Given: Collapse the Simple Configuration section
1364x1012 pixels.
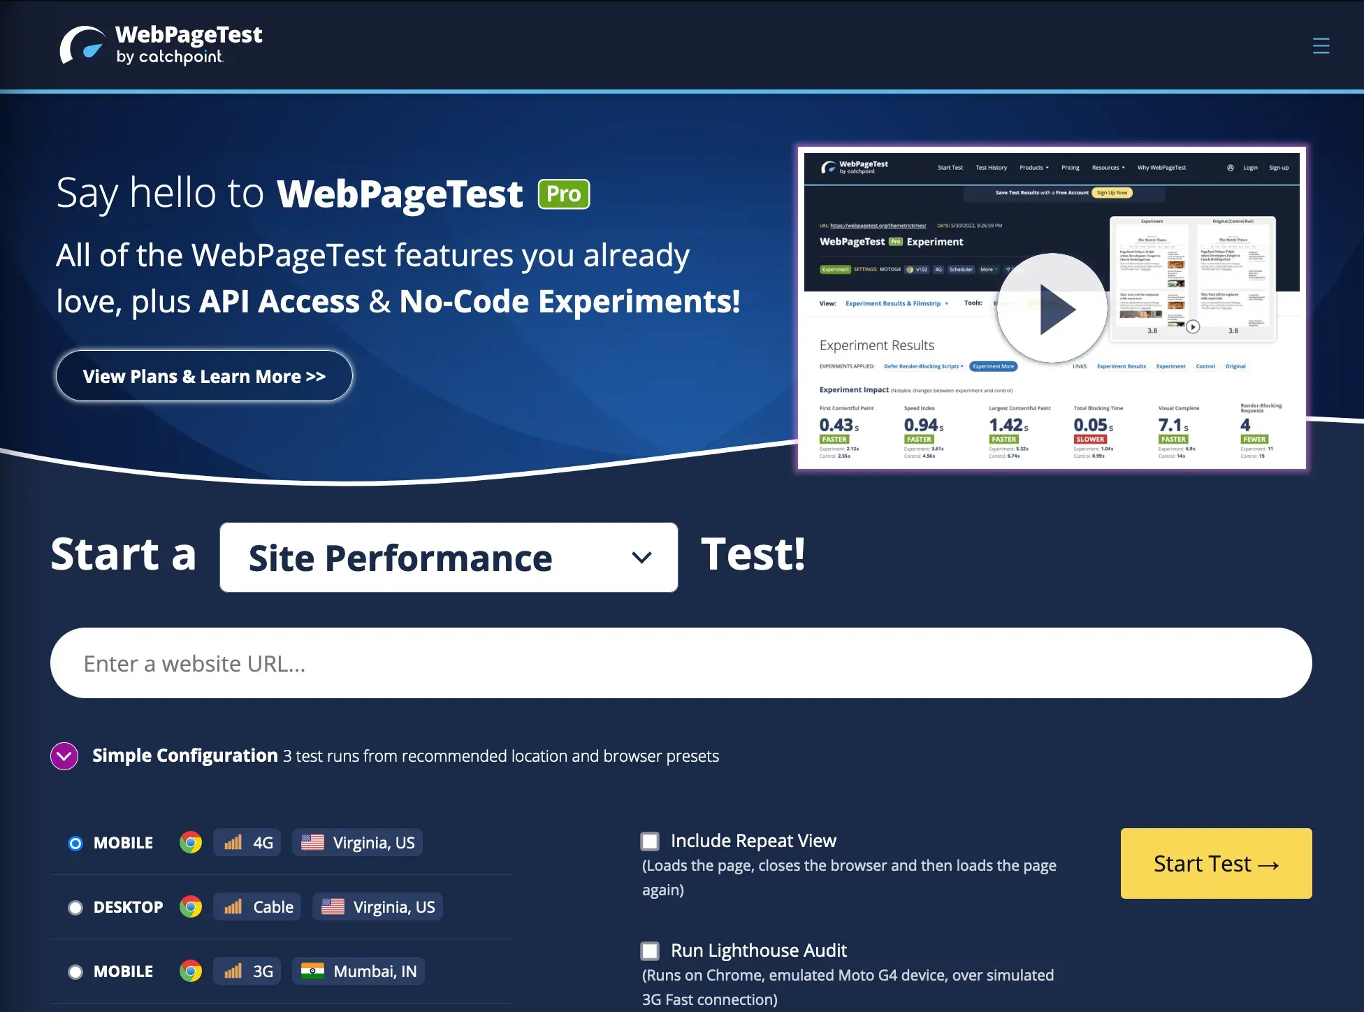Looking at the screenshot, I should tap(64, 756).
